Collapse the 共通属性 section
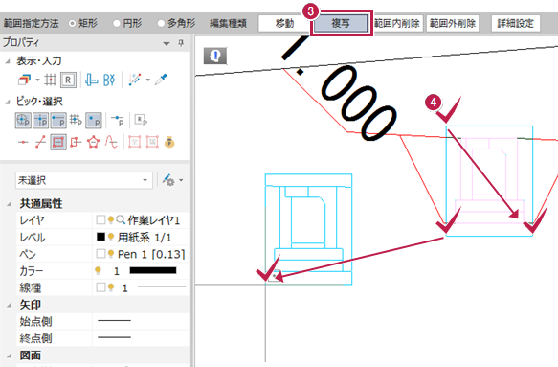This screenshot has width=558, height=367. [9, 204]
